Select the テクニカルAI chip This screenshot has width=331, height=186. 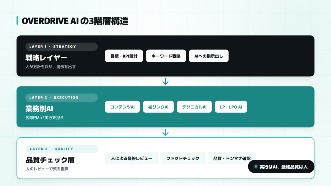click(x=194, y=107)
